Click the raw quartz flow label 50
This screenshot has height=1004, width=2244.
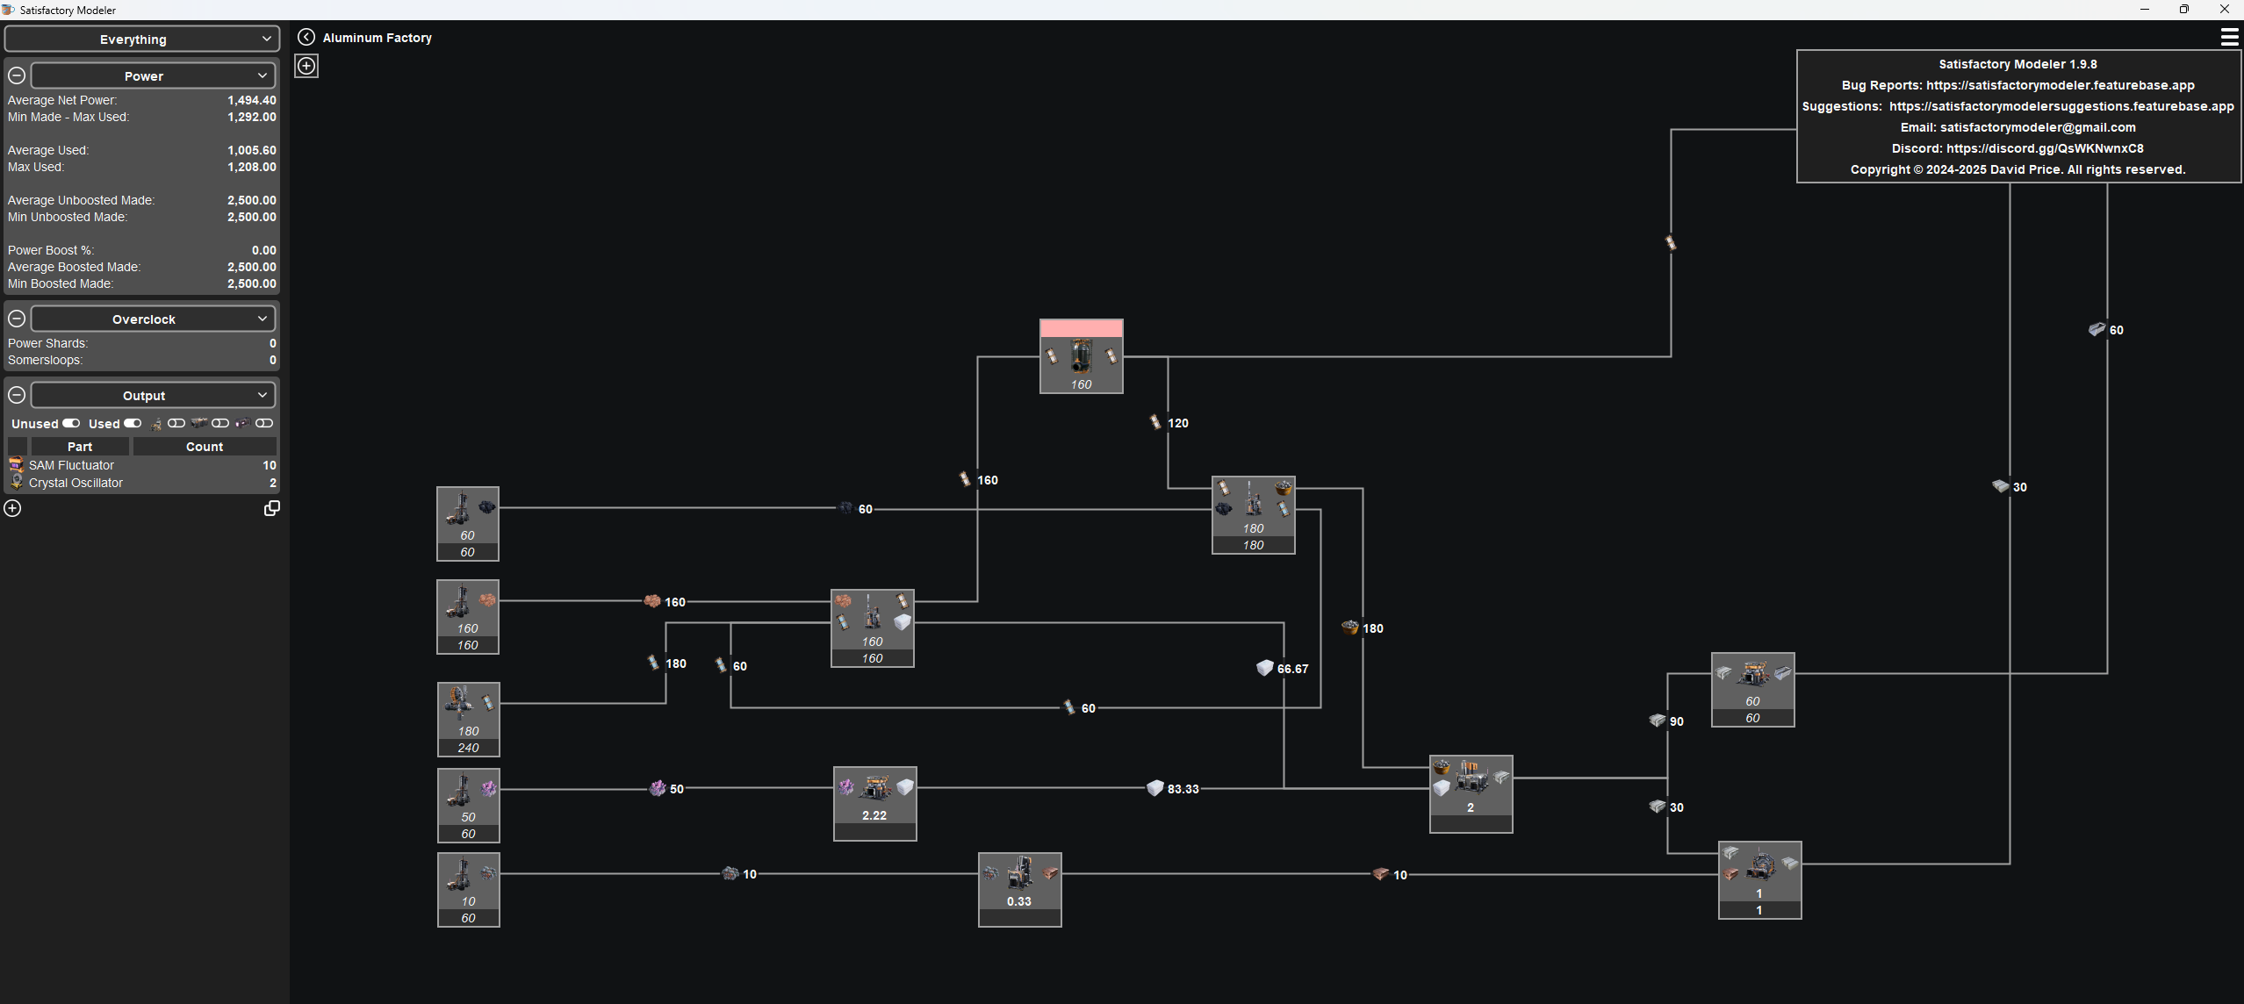click(677, 789)
